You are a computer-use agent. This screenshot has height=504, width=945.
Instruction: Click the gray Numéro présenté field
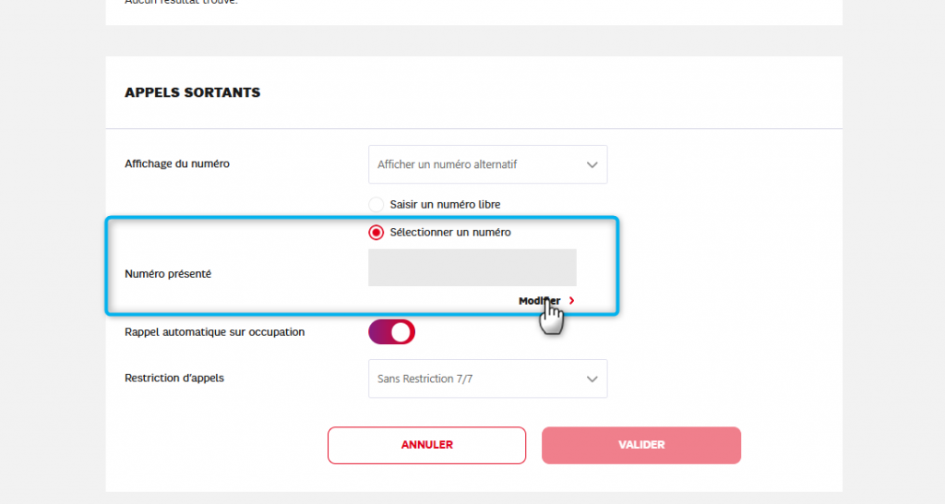click(x=472, y=268)
